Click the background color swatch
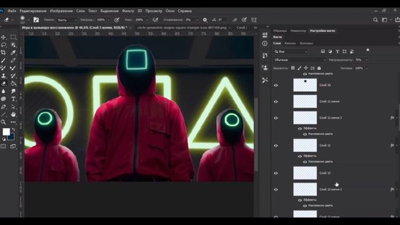 point(11,137)
